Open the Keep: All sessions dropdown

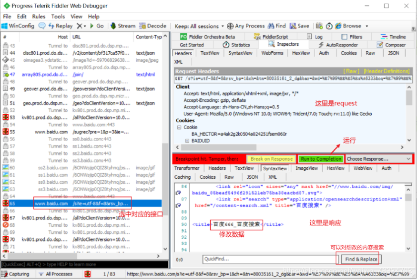click(x=199, y=26)
